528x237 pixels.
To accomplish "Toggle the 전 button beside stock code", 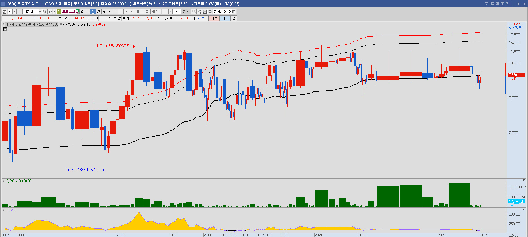I will 20,12.
